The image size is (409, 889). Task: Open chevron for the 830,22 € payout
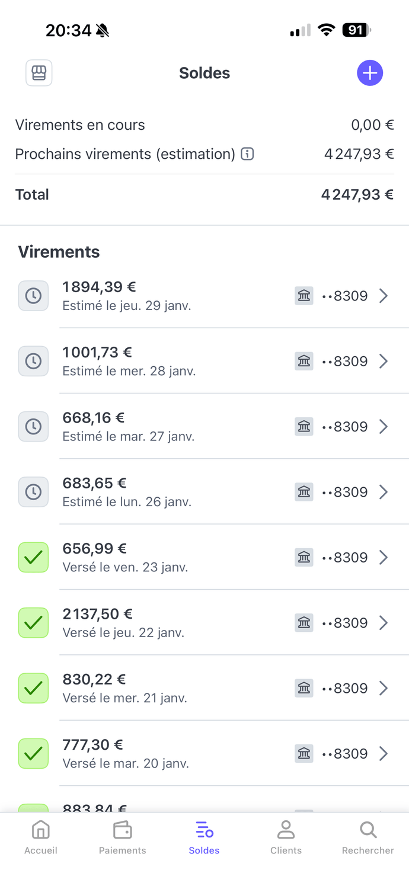(384, 688)
